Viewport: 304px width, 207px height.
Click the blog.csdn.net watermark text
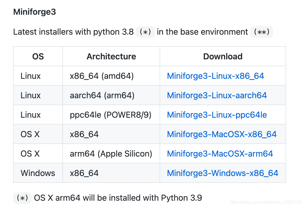(x=266, y=202)
